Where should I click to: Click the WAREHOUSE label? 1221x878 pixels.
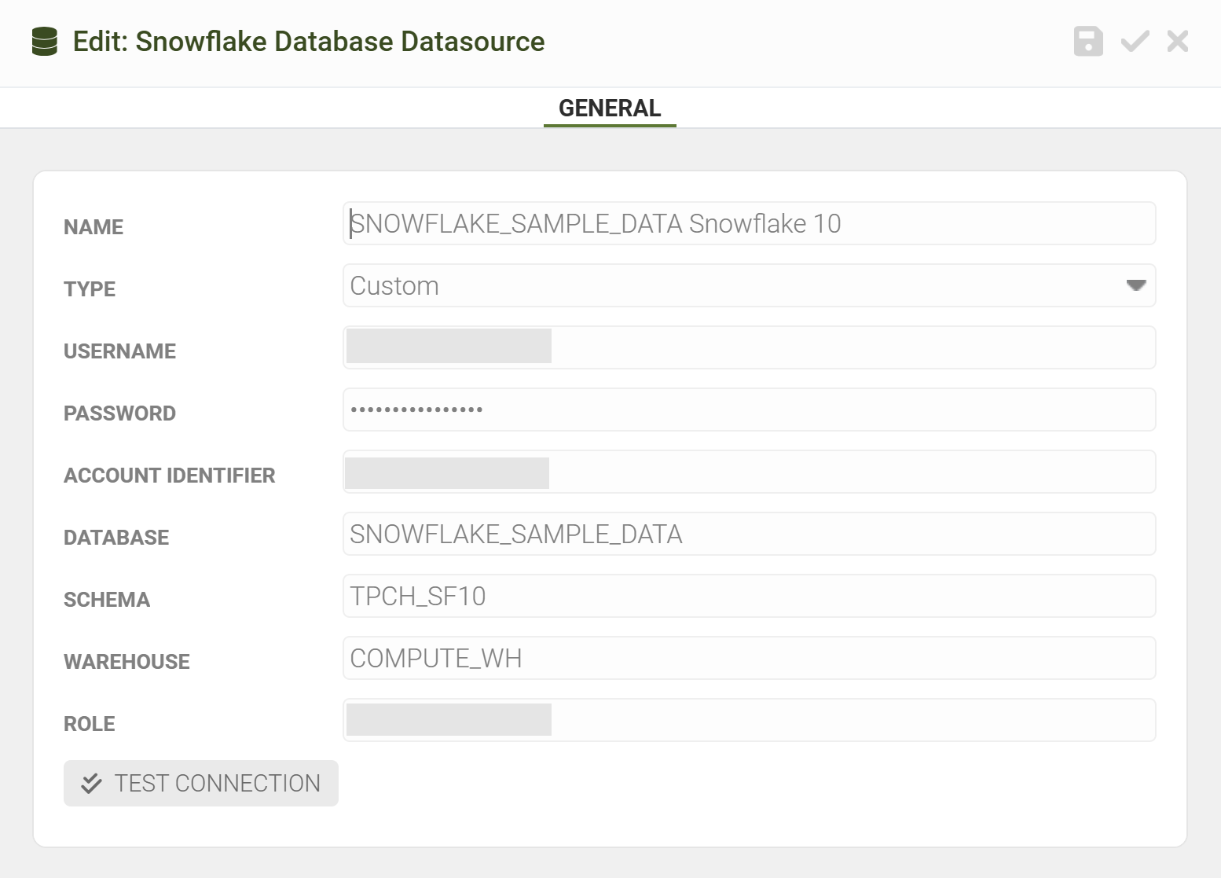point(126,662)
